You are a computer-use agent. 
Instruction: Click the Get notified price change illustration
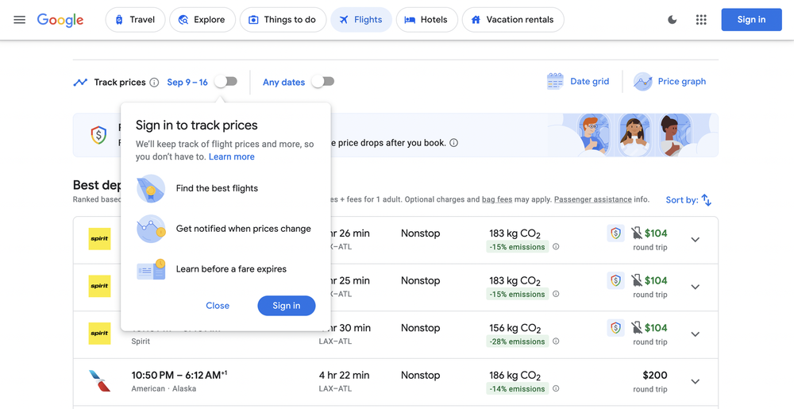point(151,229)
